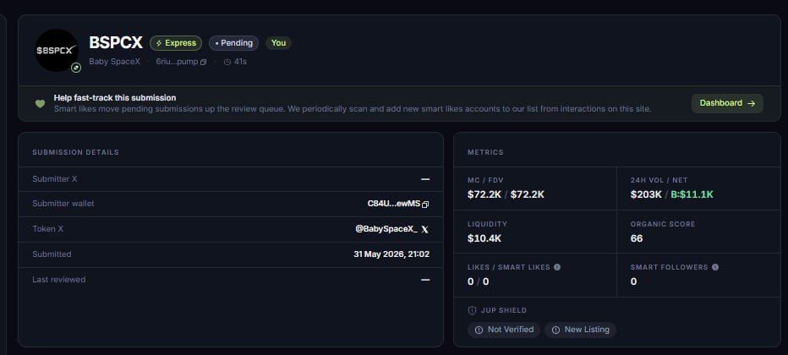Click the 41s elapsed time text

click(240, 63)
